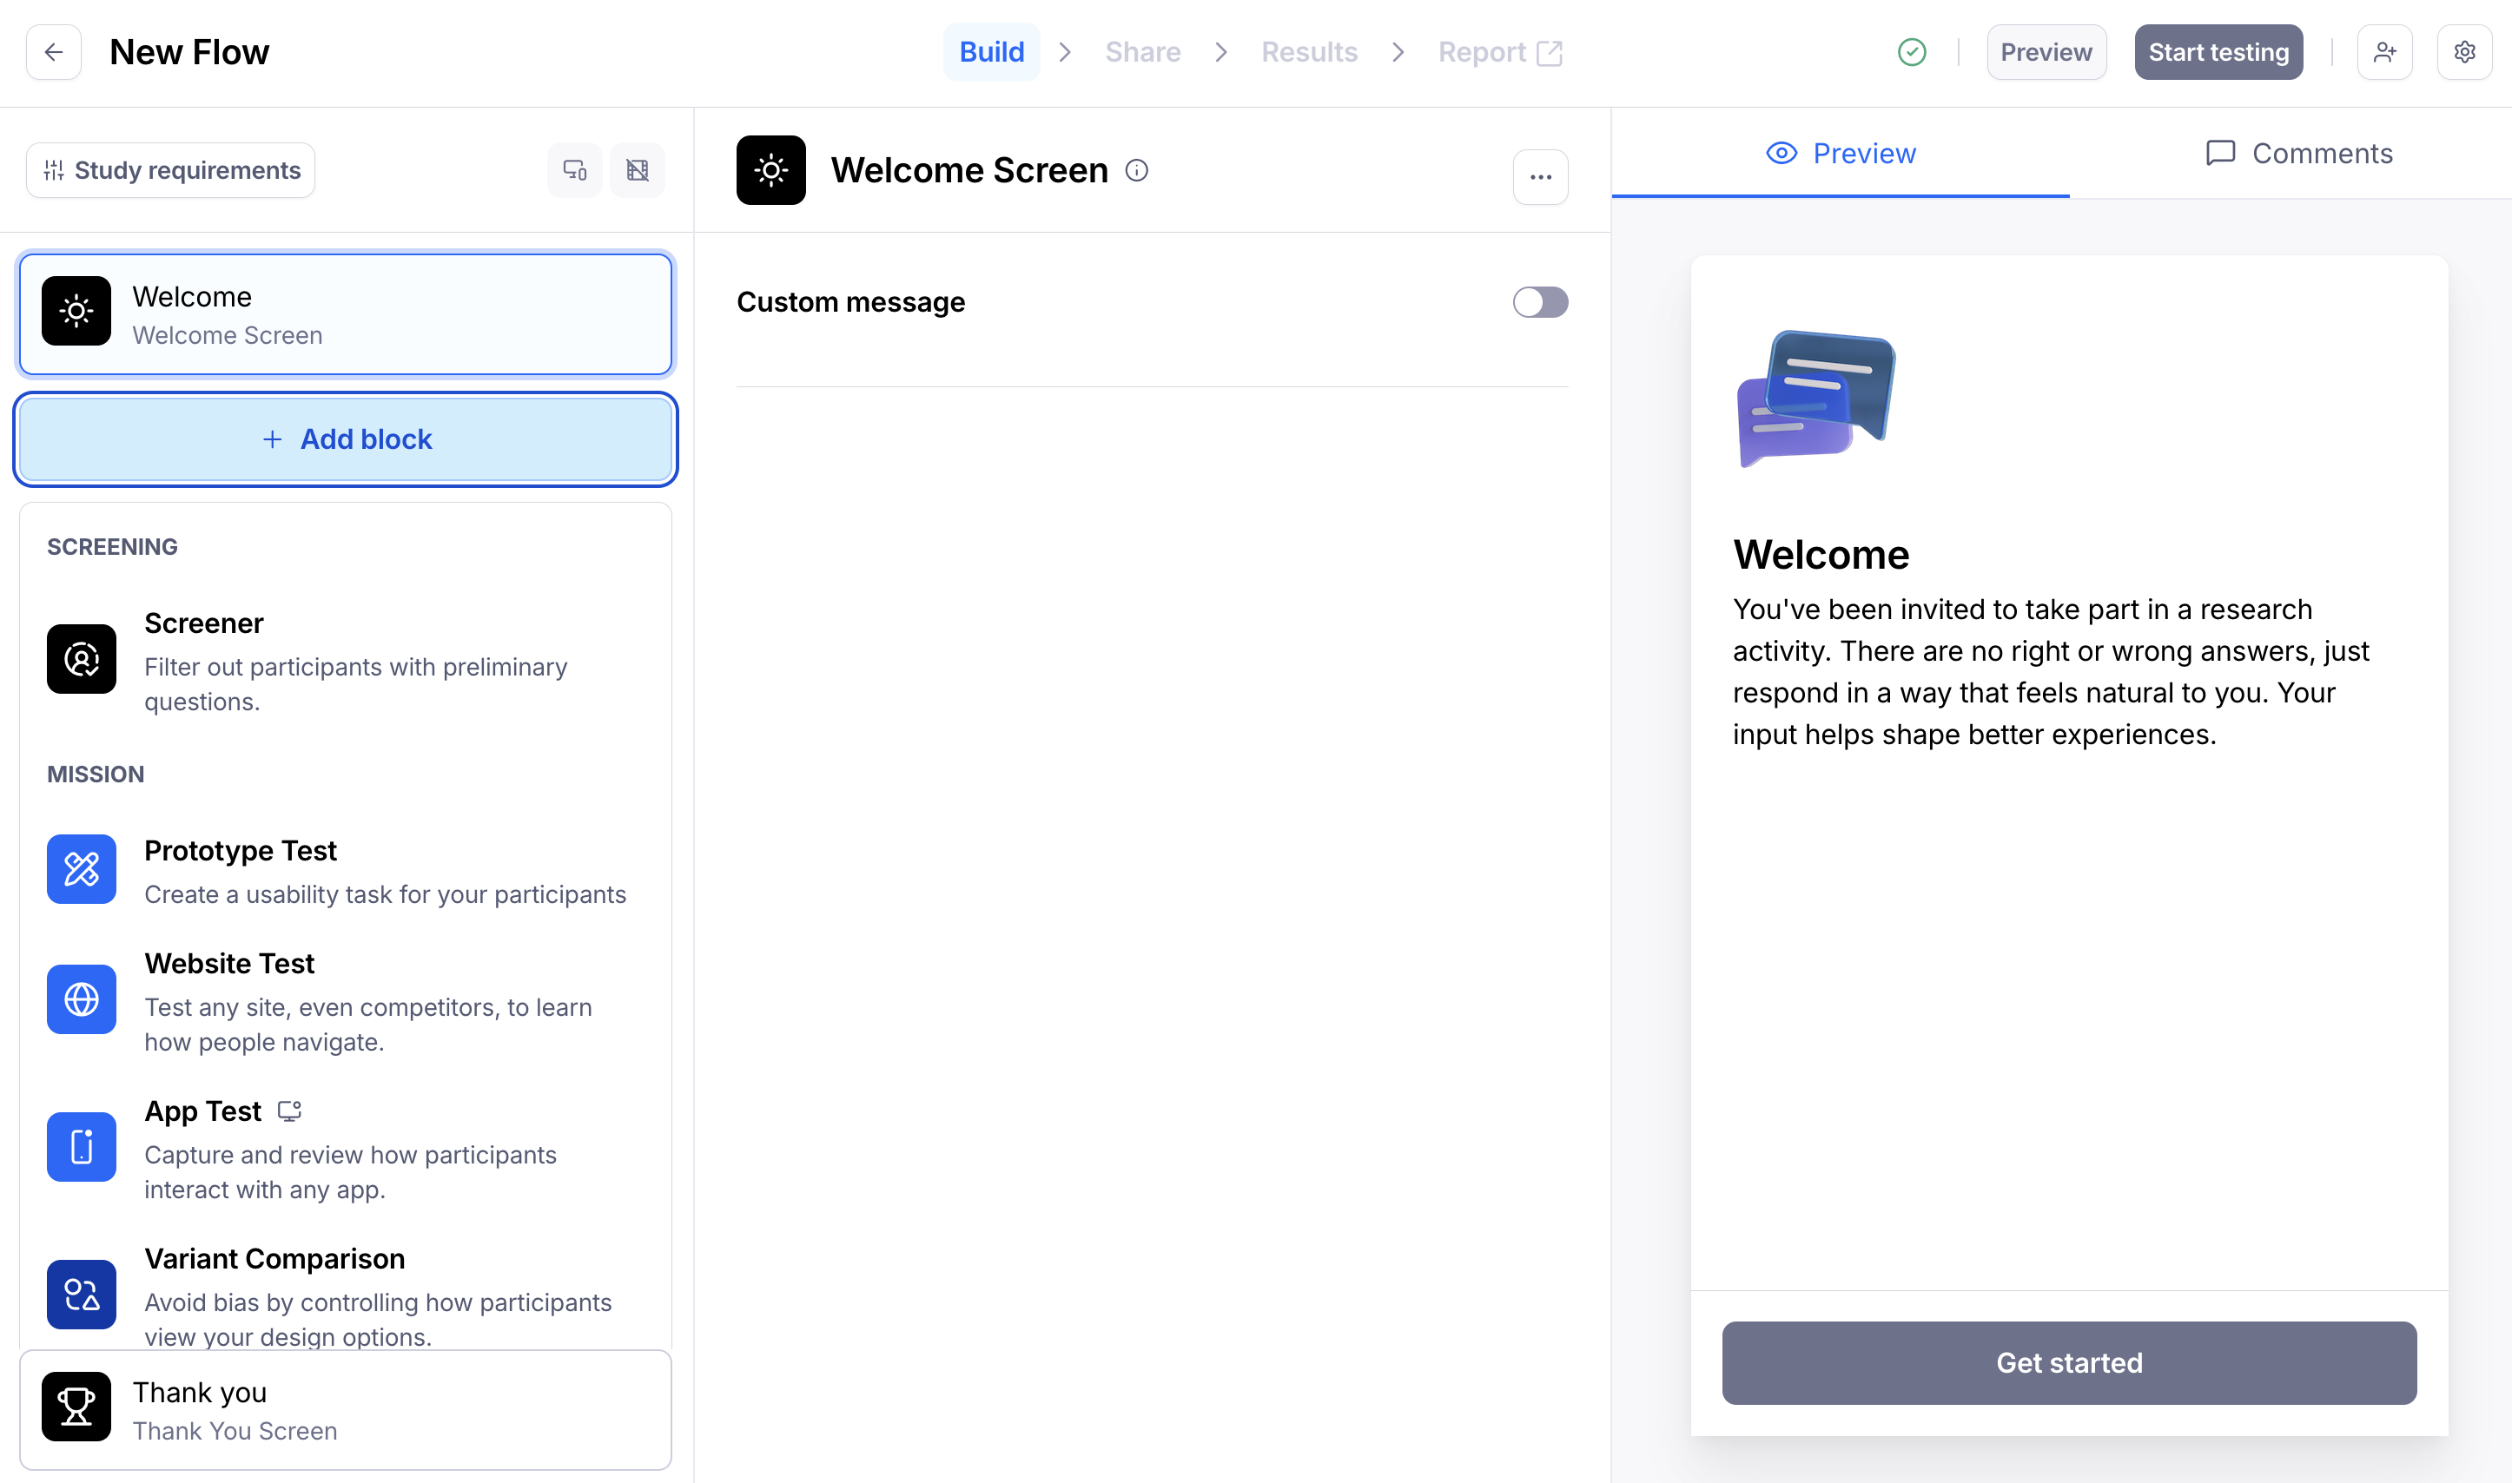Viewport: 2512px width, 1483px height.
Task: Click the collapse blocks panel icon
Action: (x=638, y=170)
